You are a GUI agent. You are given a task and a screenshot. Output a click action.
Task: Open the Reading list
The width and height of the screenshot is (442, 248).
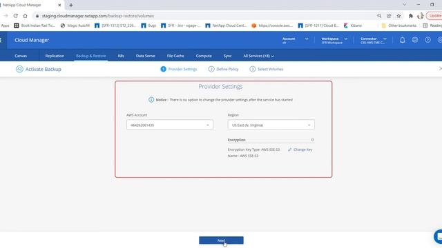[x=432, y=25]
